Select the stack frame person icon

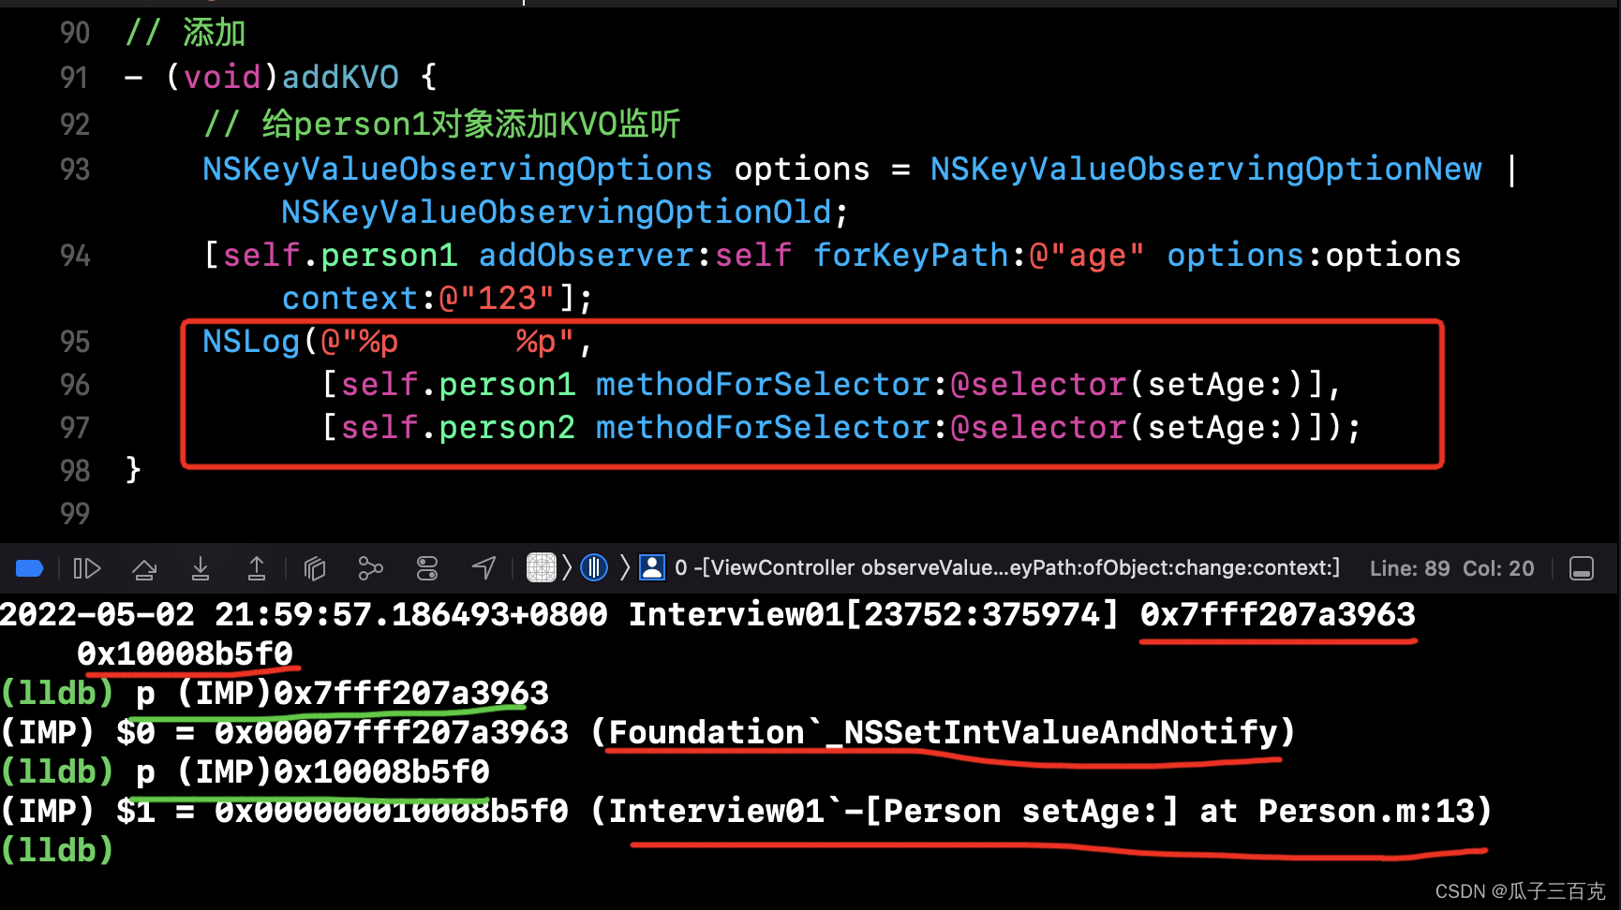point(652,567)
